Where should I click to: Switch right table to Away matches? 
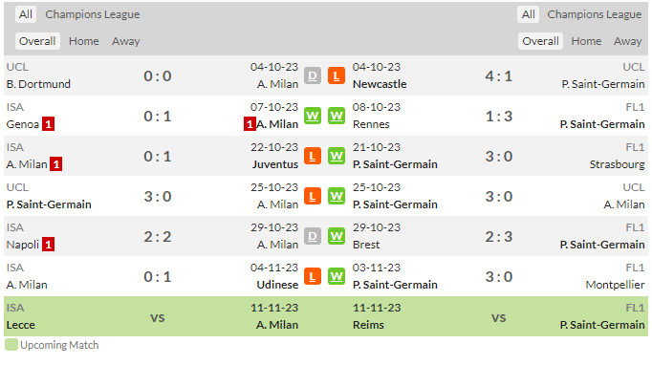click(x=627, y=41)
